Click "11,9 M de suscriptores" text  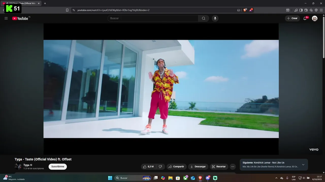pos(34,168)
